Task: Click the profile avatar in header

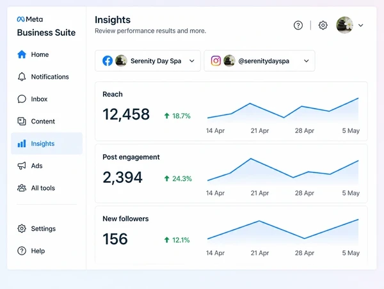Action: pos(344,25)
